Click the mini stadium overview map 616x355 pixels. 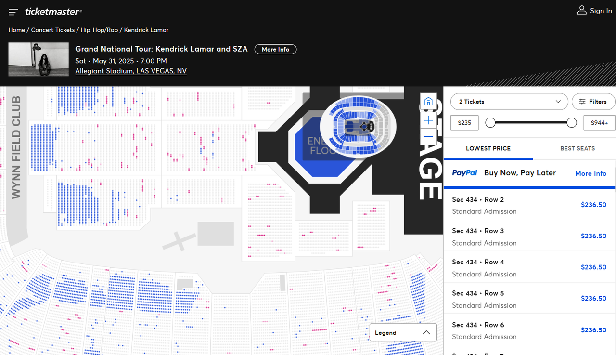358,127
